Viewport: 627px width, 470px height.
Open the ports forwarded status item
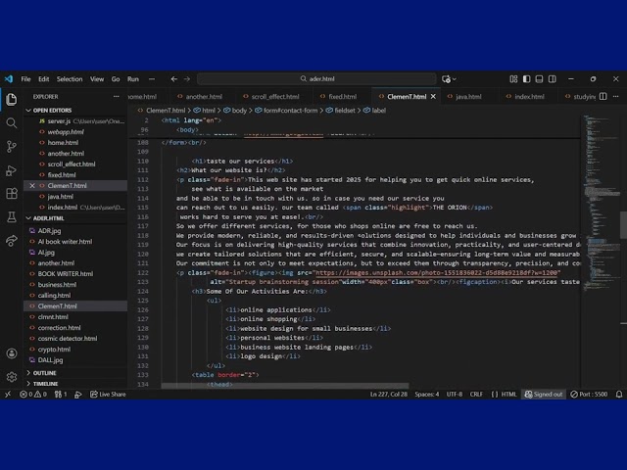tap(61, 394)
